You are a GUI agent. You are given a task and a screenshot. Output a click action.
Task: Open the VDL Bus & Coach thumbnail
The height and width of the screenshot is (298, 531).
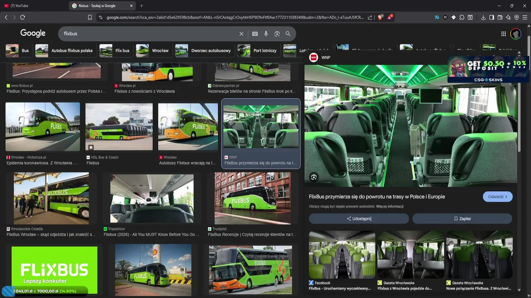coord(119,127)
